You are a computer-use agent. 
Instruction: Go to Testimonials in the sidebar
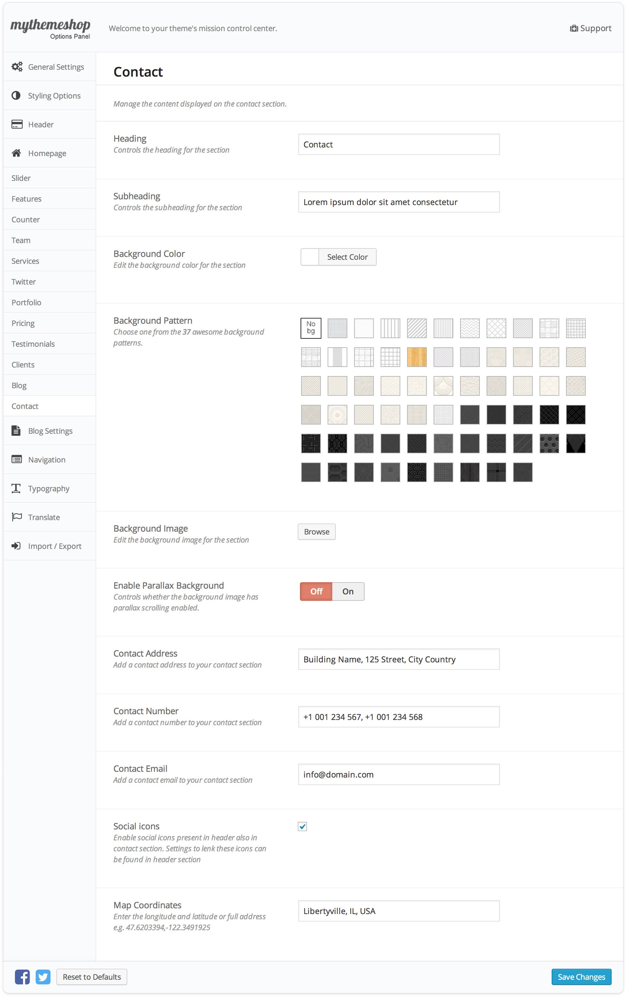point(33,344)
